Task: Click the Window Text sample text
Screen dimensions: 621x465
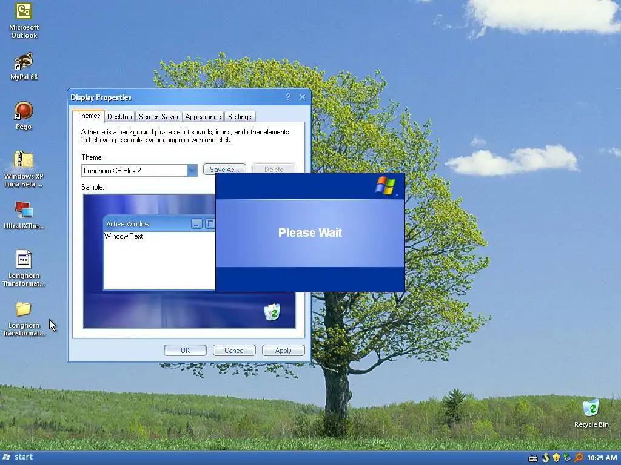Action: pyautogui.click(x=124, y=236)
